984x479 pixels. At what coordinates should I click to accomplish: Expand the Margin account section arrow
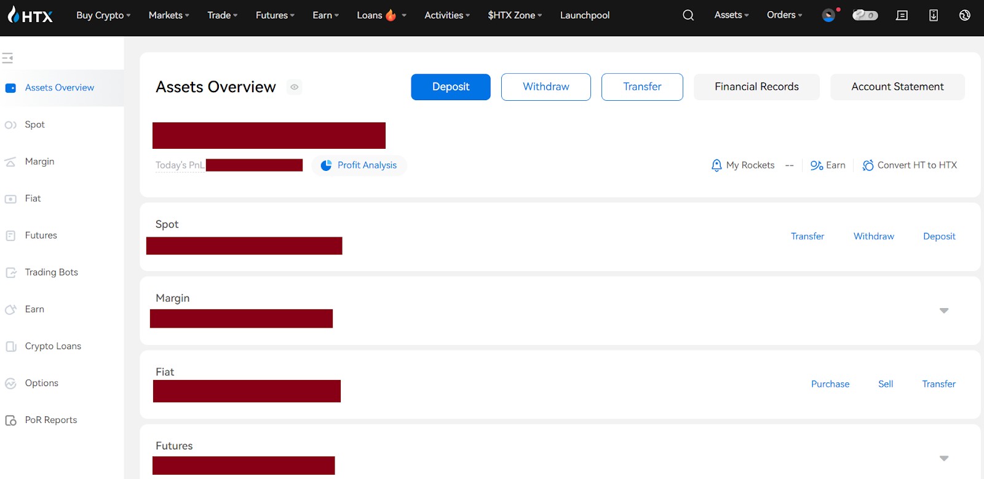click(x=944, y=311)
